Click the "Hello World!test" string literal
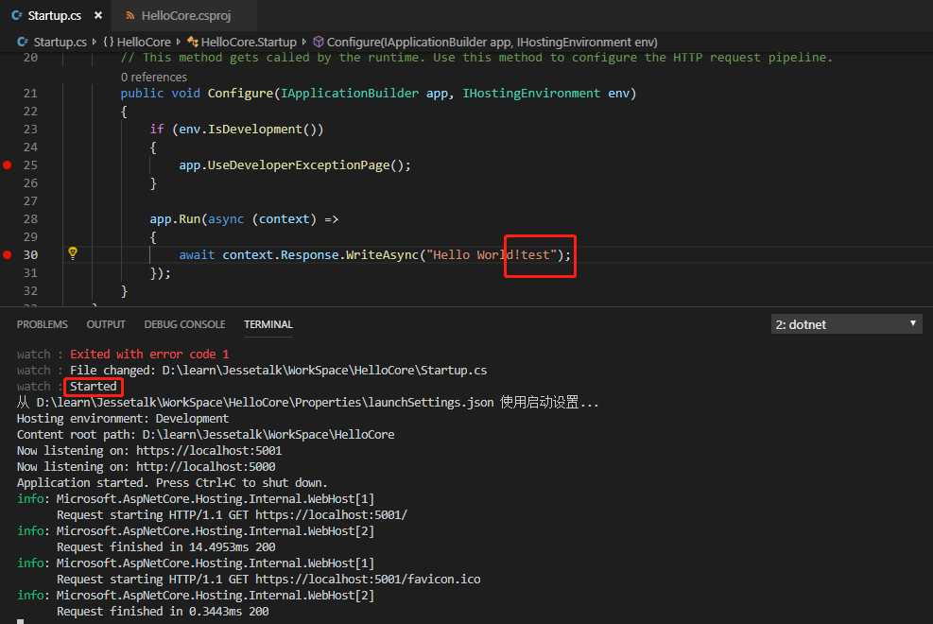933x624 pixels. point(492,255)
